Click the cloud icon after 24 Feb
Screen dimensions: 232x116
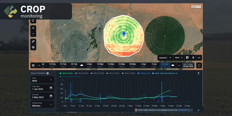tap(82, 65)
